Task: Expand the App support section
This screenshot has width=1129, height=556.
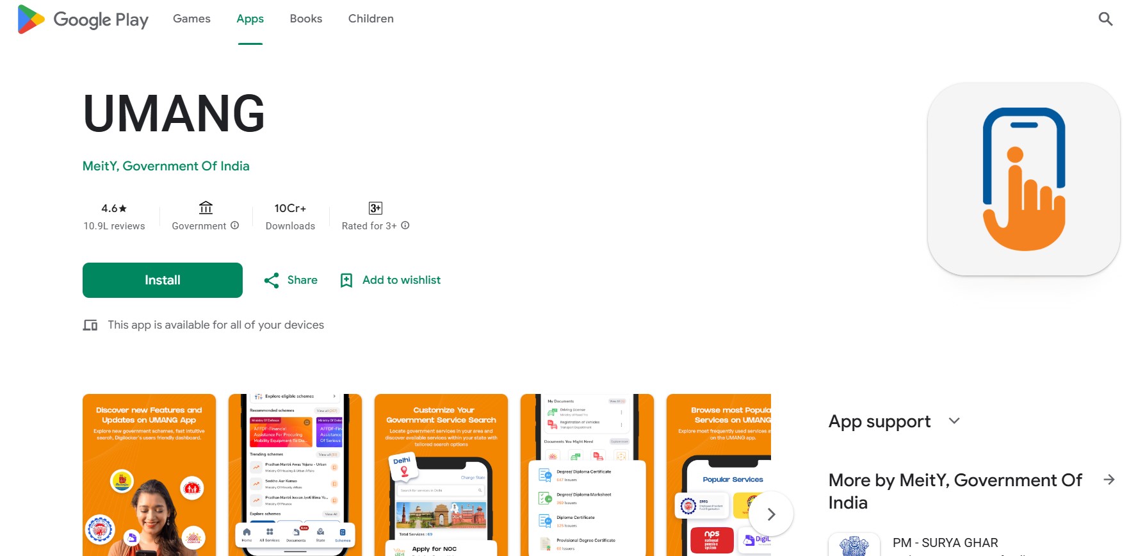Action: 954,421
